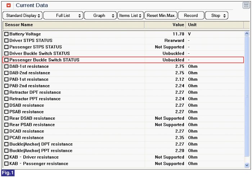Toggle the Retractor DPT resistance checkbox

6,93
